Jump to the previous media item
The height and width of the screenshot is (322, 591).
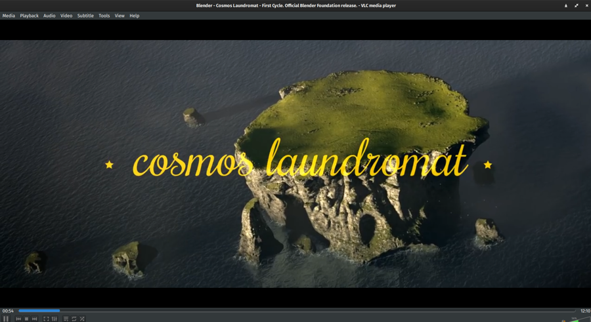(x=18, y=319)
